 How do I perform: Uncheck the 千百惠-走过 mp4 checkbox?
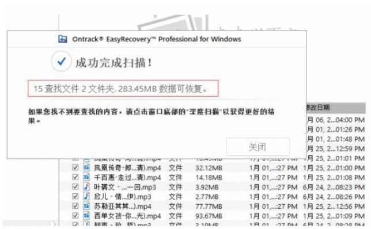[x=75, y=177]
